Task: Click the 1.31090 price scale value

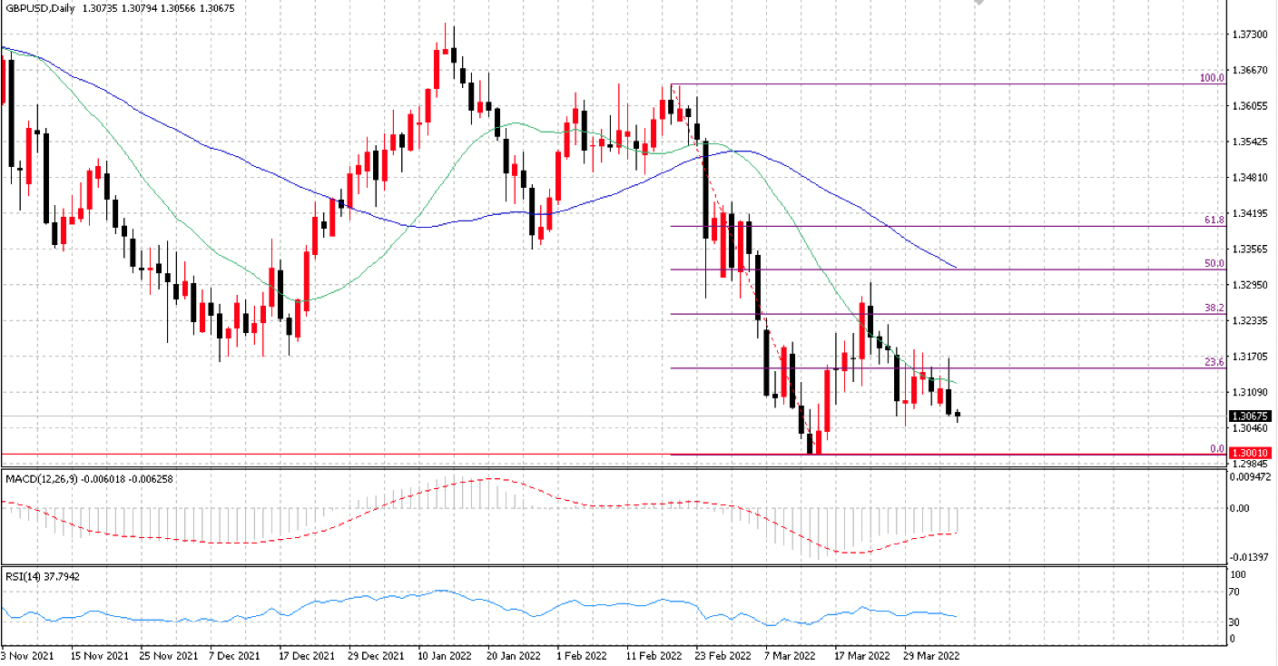Action: (1251, 393)
